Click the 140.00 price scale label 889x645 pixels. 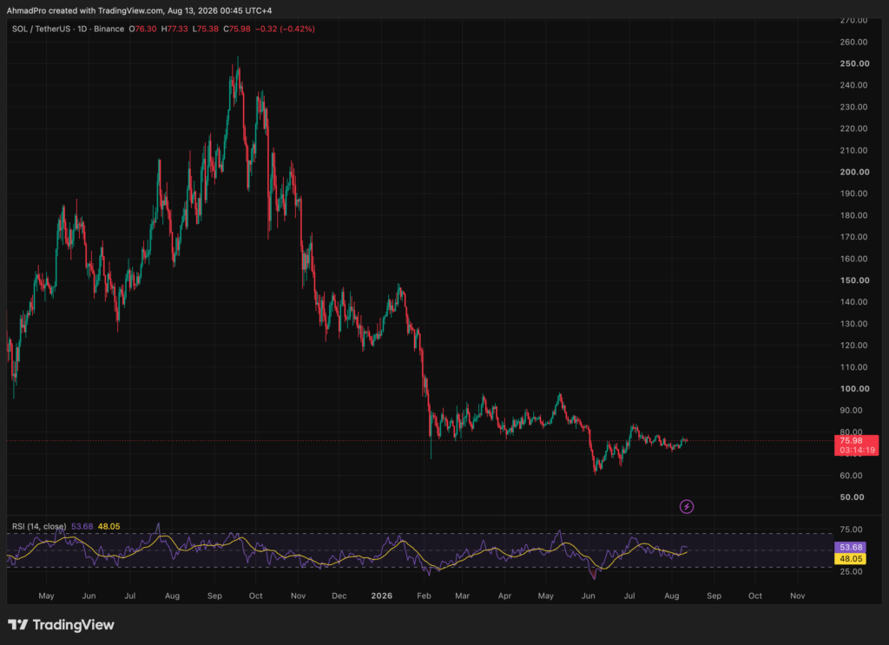pos(854,301)
